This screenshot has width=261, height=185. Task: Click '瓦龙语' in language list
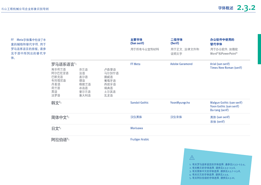[x=108, y=95]
